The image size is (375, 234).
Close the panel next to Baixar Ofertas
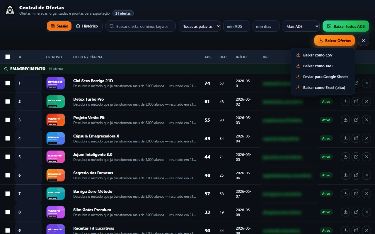pyautogui.click(x=364, y=40)
